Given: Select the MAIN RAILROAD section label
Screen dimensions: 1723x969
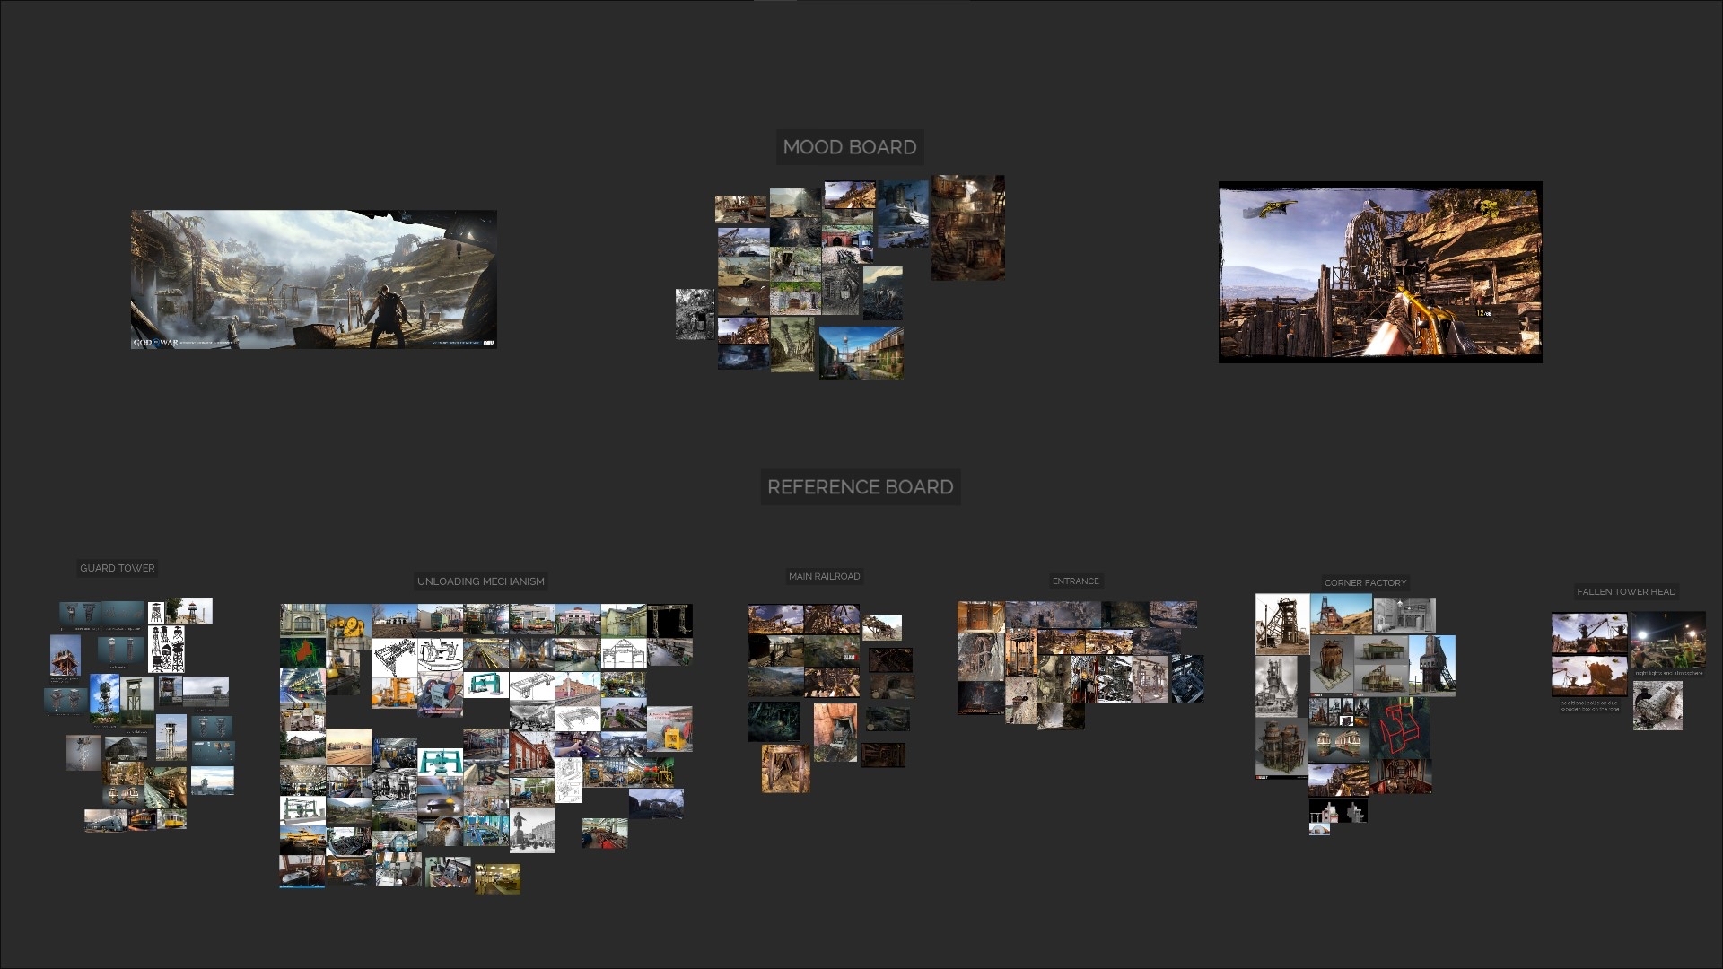Looking at the screenshot, I should click(824, 576).
